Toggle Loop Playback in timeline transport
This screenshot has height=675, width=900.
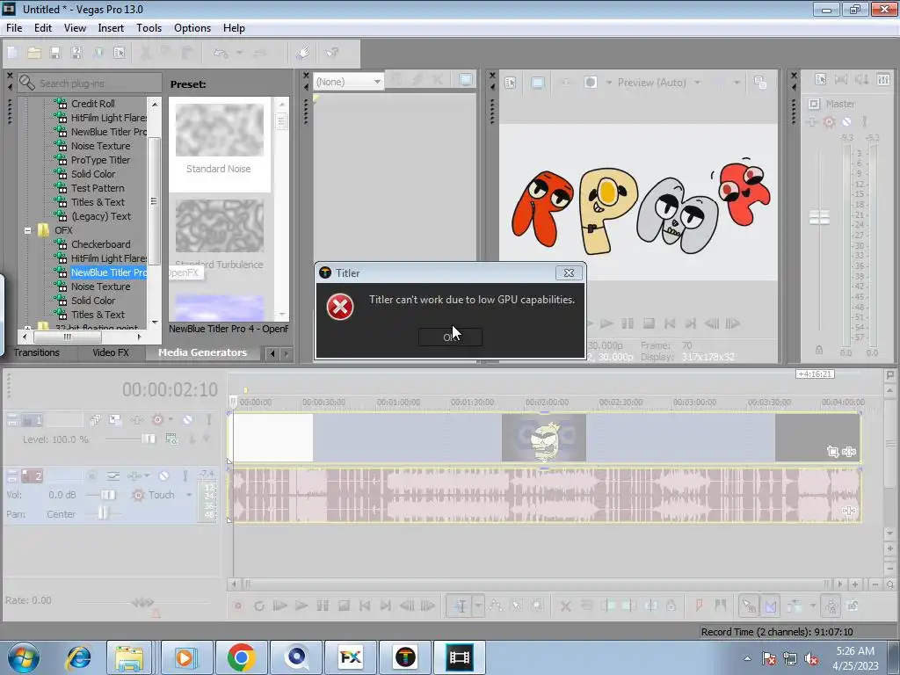pyautogui.click(x=259, y=606)
